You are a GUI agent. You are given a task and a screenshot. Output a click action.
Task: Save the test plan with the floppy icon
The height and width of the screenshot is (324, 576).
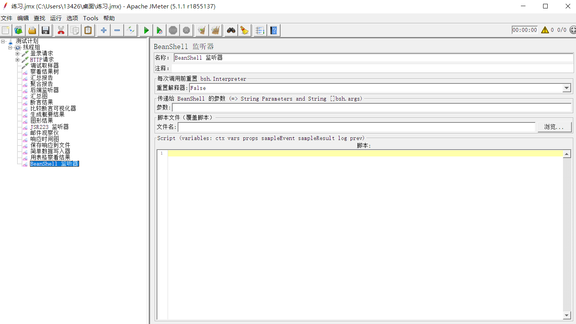click(x=46, y=30)
